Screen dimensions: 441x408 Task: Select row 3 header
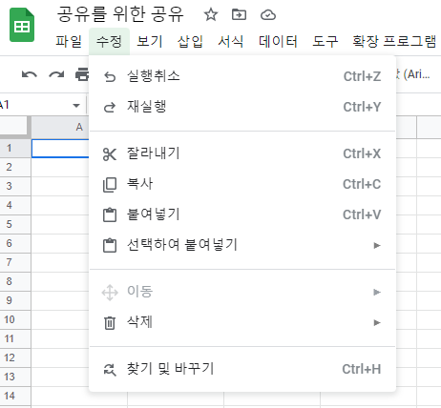tap(15, 186)
